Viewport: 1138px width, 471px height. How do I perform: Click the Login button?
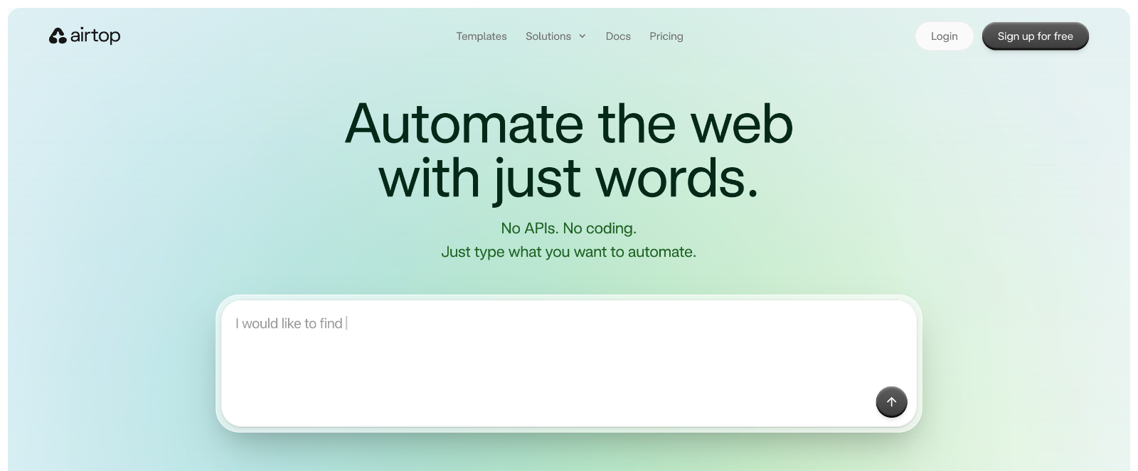[944, 36]
